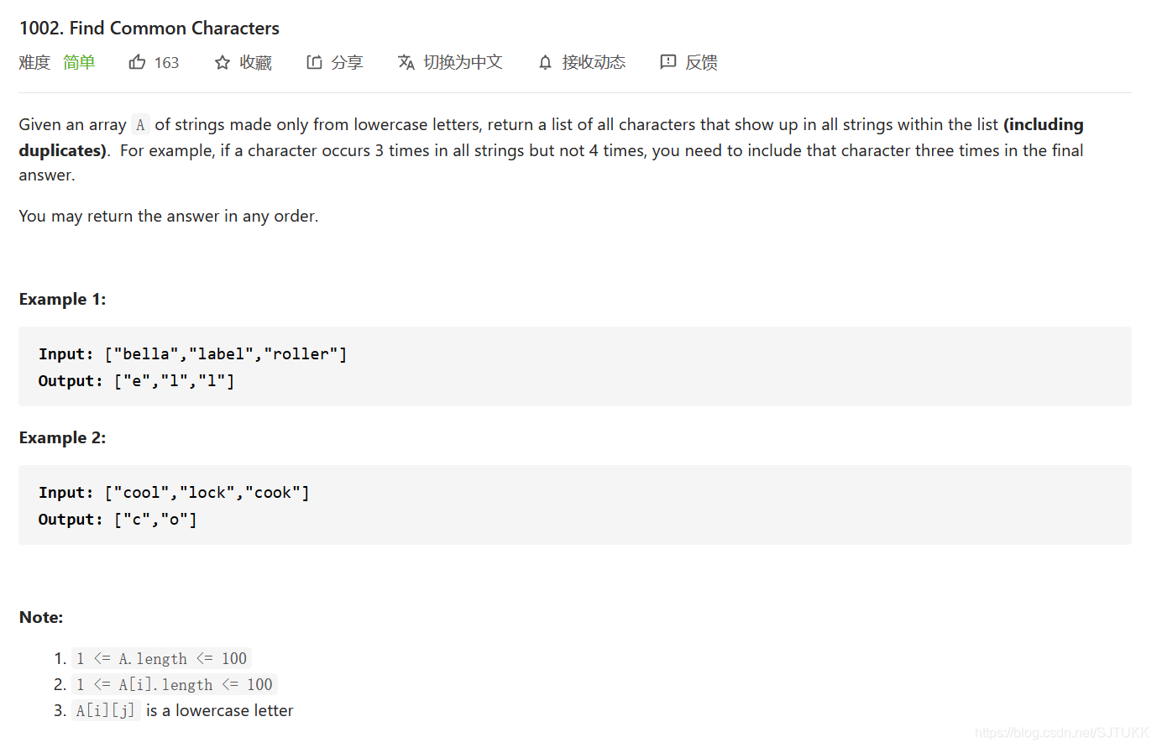The image size is (1157, 748).
Task: Click the output line ["e","l","l"]
Action: 136,381
